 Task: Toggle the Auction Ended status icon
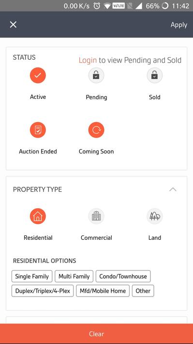point(38,130)
